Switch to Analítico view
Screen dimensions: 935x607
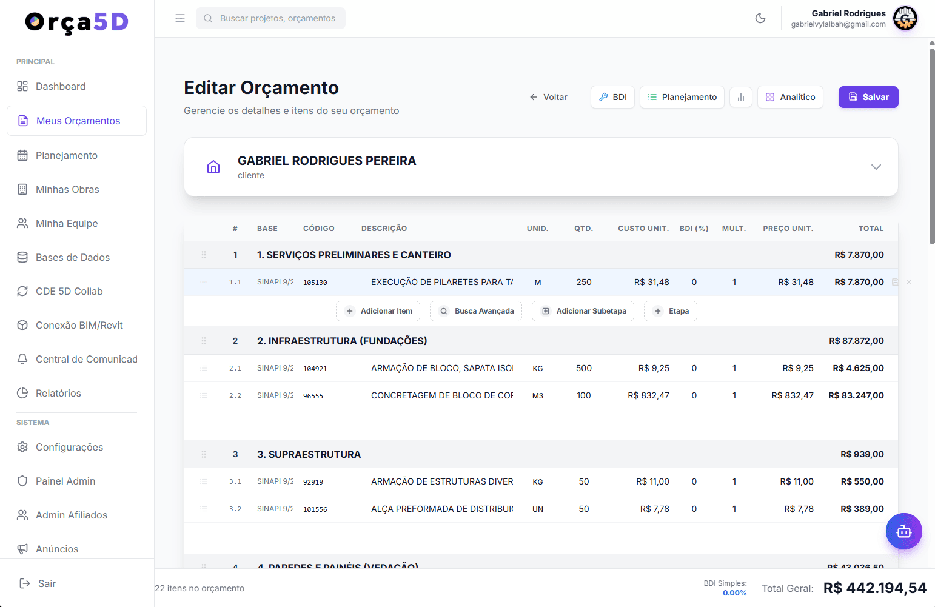click(x=790, y=97)
